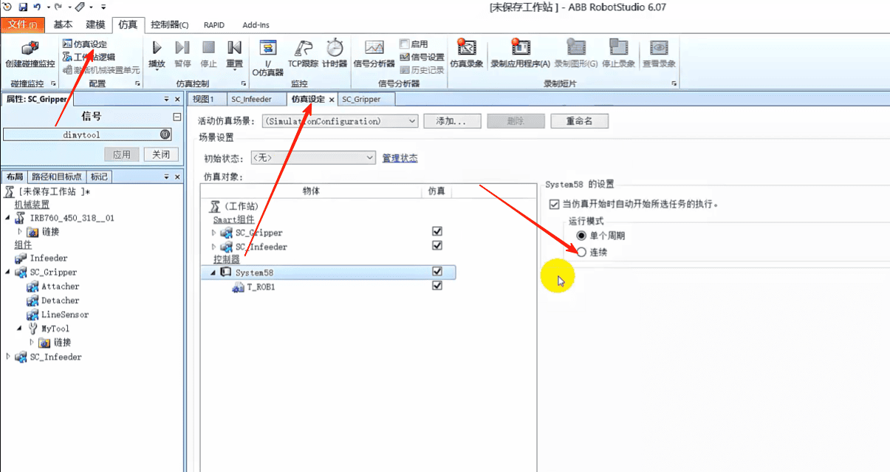890x472 pixels.
Task: Collapse MyTool node in layout tree
Action: 20,329
